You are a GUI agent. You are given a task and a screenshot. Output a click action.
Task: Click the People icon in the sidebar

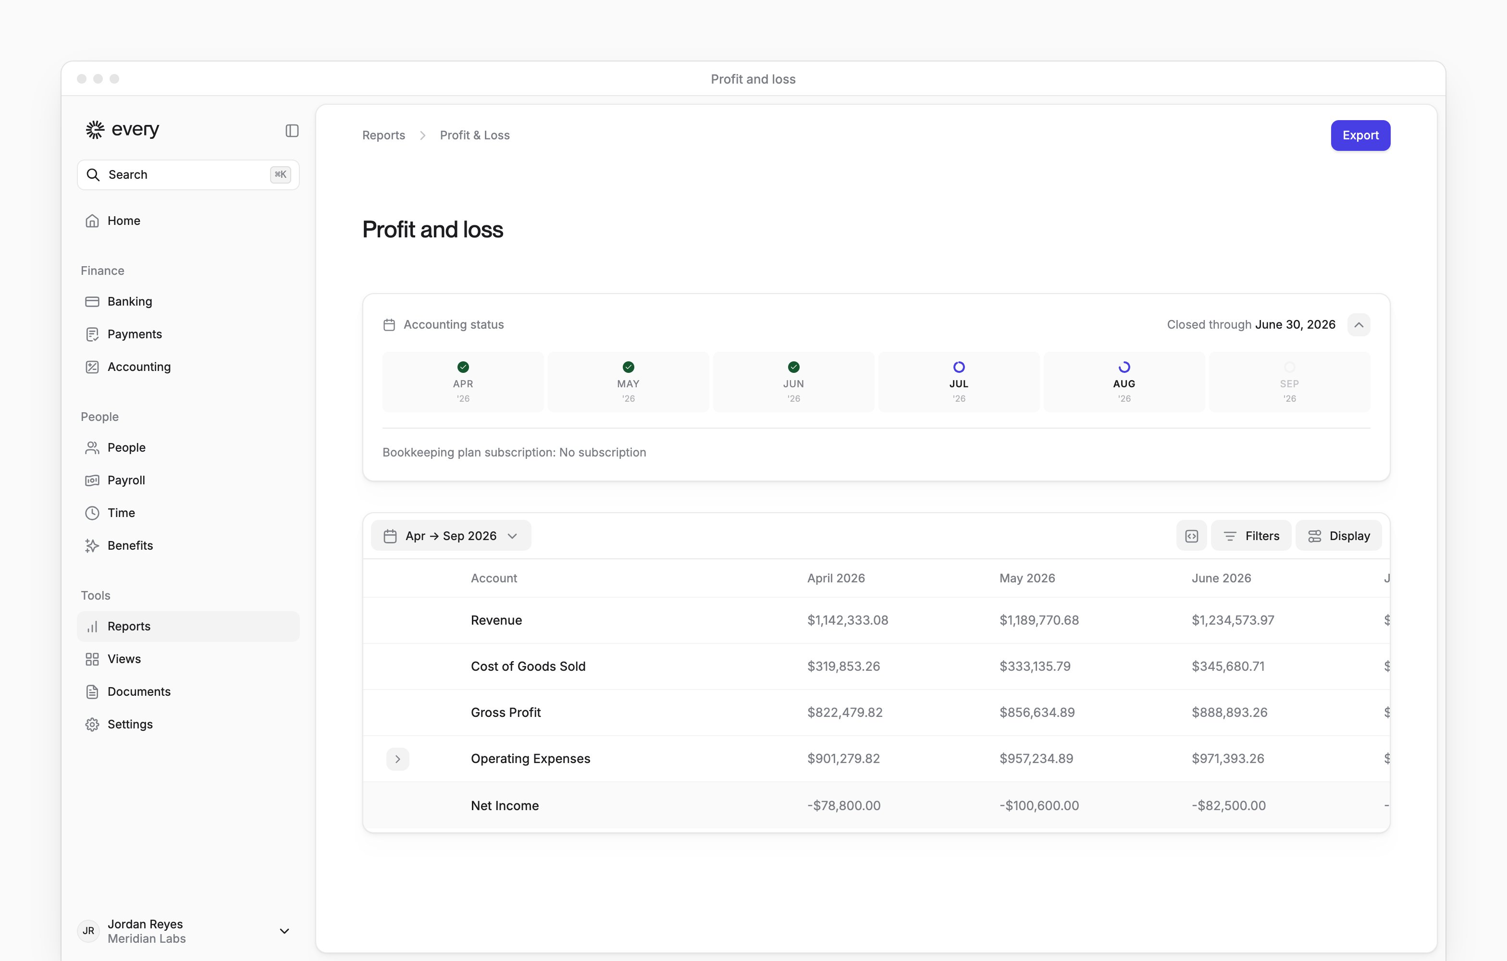click(x=92, y=447)
